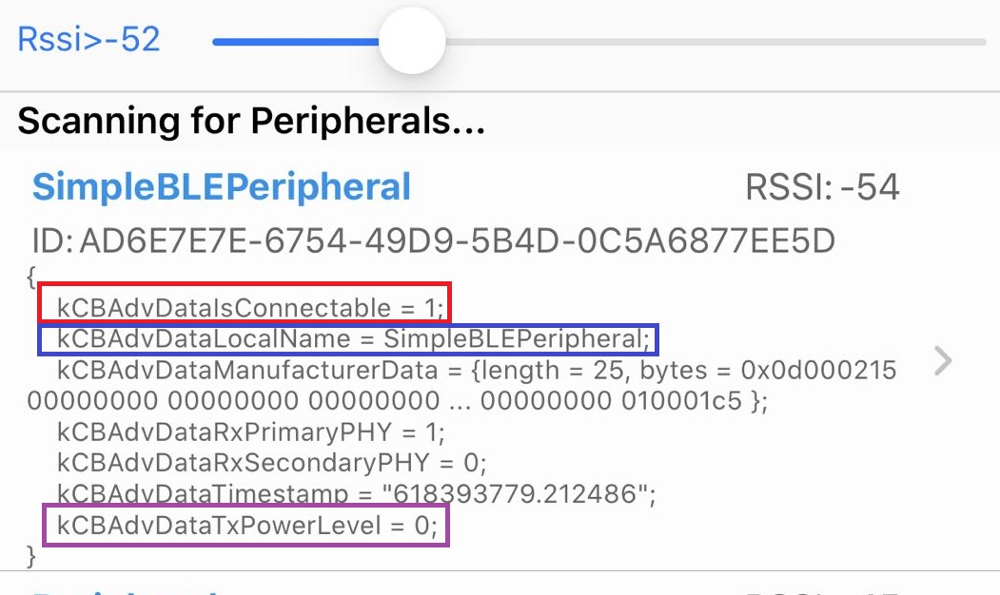Open the partially visible next peripheral row
The height and width of the screenshot is (595, 1000).
pos(476,585)
